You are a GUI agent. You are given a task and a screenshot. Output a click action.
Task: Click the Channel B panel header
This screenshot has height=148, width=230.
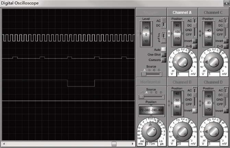pyautogui.click(x=182, y=82)
